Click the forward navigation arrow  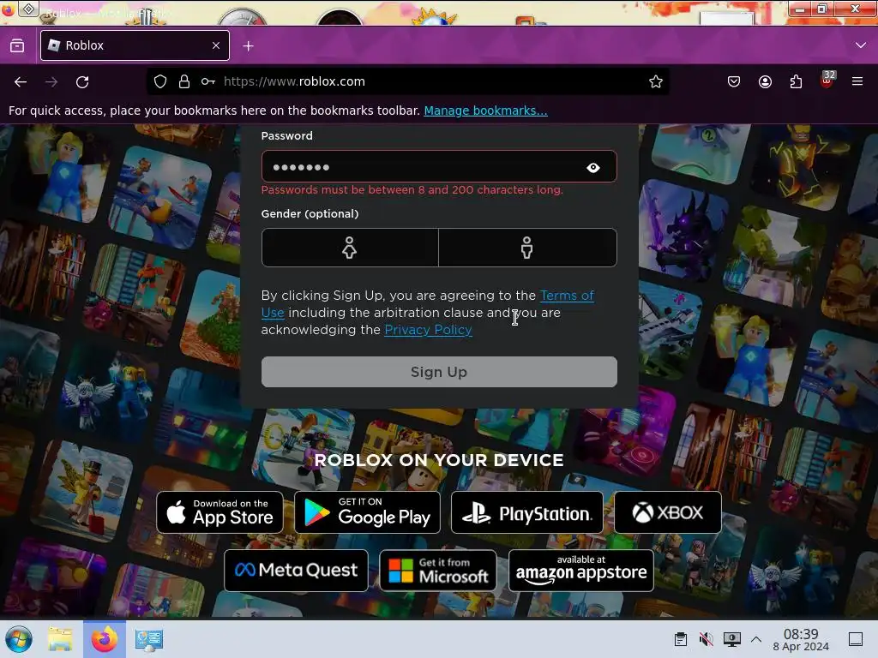pos(51,82)
